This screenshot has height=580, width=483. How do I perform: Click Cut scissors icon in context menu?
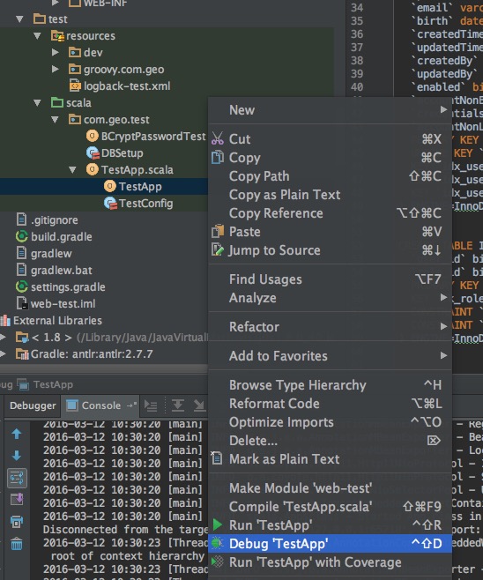coord(218,138)
